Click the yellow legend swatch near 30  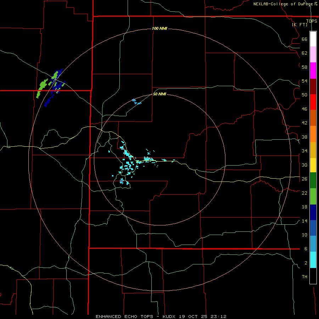[313, 165]
